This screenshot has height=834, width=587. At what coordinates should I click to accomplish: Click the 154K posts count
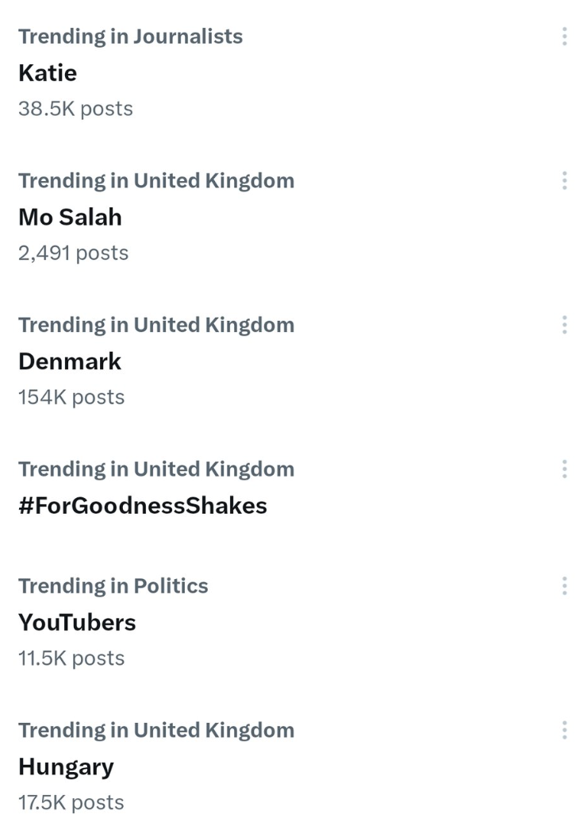71,397
